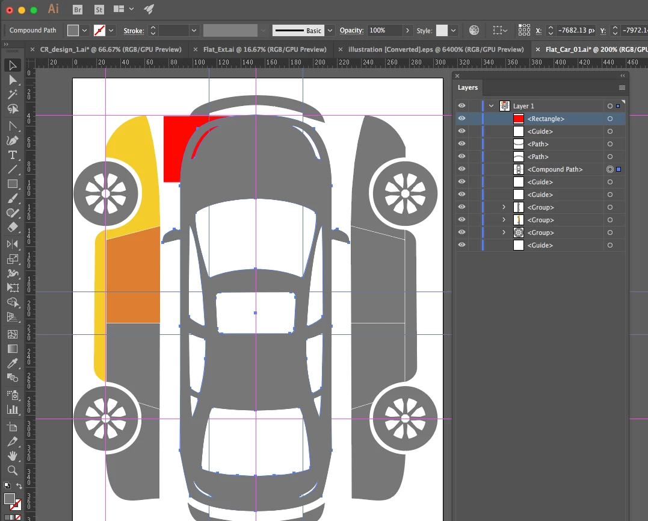Open Adobe Bridge via Br icon
Viewport: 648px width, 521px height.
78,10
